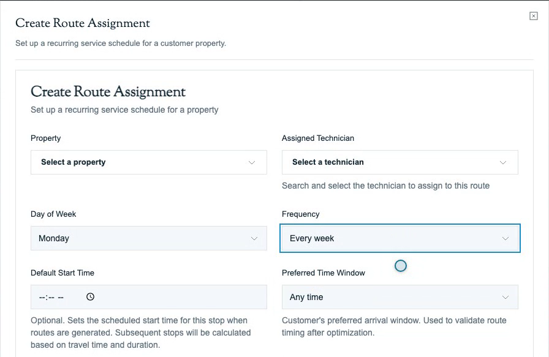Focus the Default Start Time input field
The image size is (549, 357).
(x=149, y=297)
